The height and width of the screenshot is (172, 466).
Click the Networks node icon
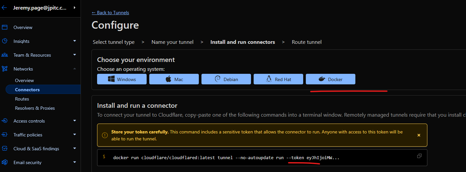[x=5, y=69]
